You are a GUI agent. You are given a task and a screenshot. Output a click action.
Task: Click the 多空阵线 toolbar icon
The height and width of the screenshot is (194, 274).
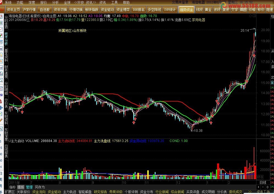(x=154, y=9)
